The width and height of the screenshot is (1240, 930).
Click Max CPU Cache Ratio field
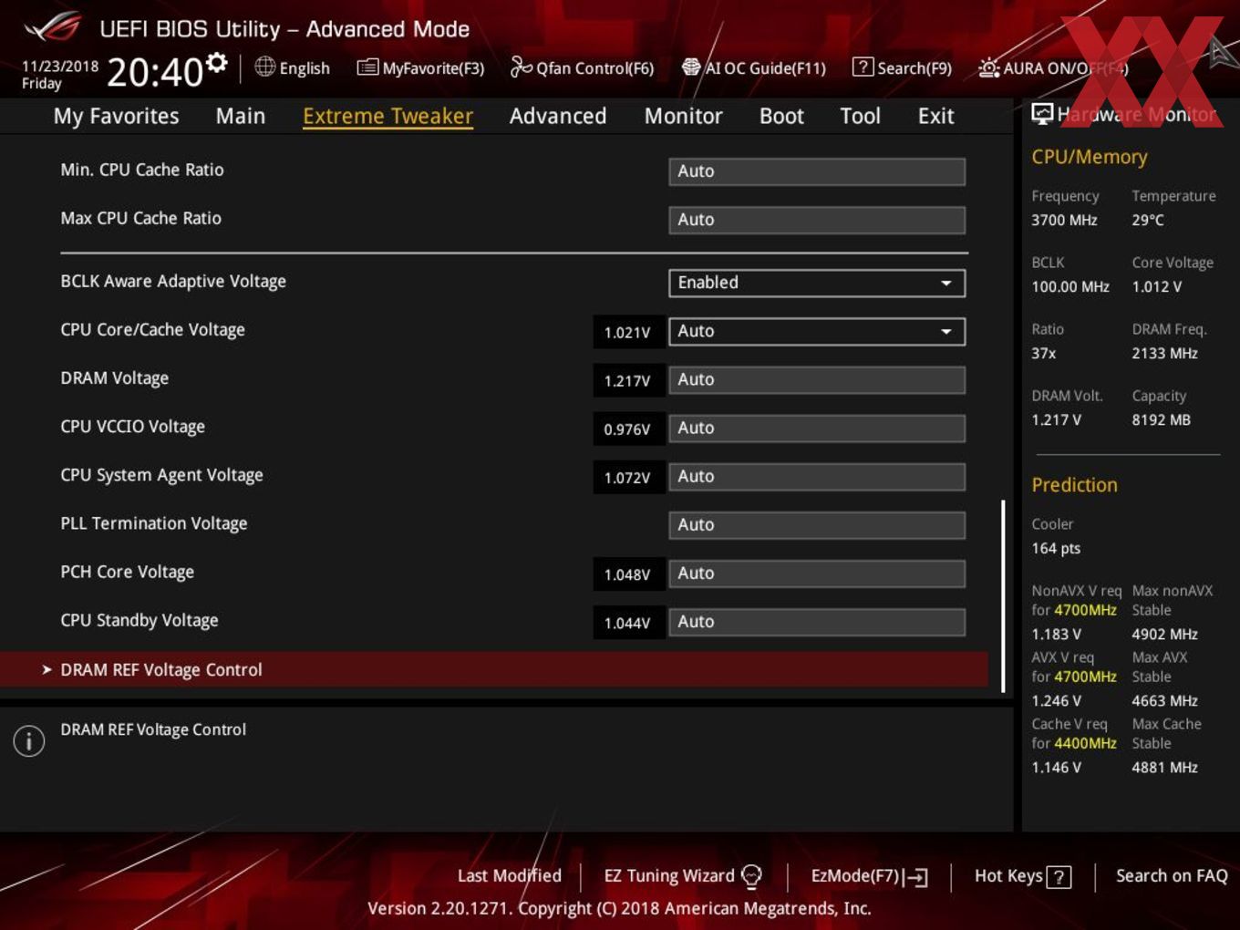817,220
